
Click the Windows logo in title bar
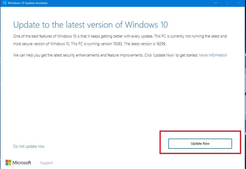pos(5,3)
